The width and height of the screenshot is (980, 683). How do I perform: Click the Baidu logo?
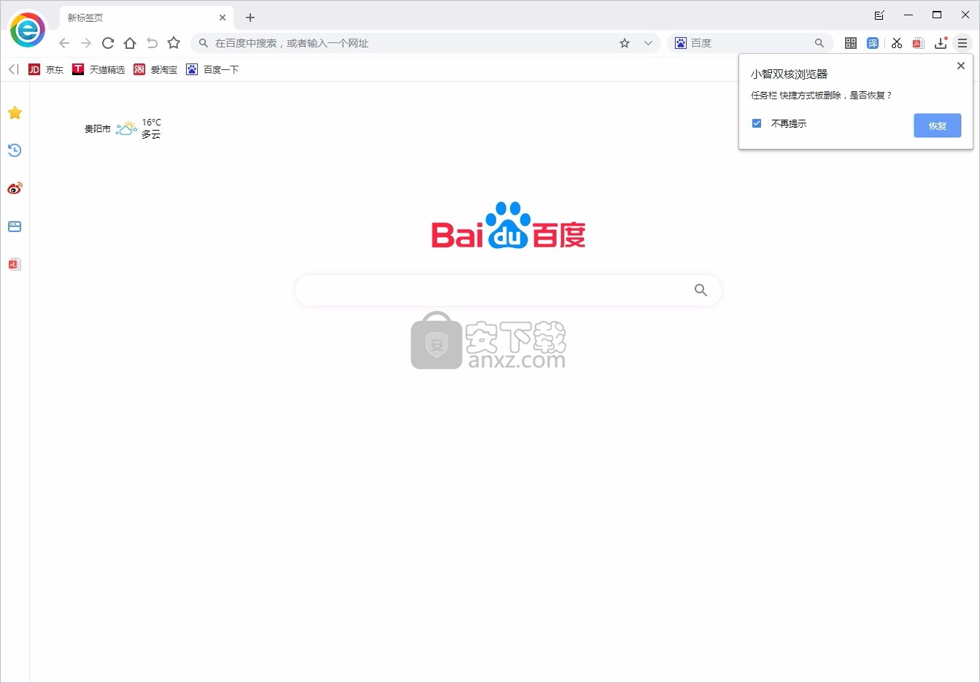click(x=509, y=225)
